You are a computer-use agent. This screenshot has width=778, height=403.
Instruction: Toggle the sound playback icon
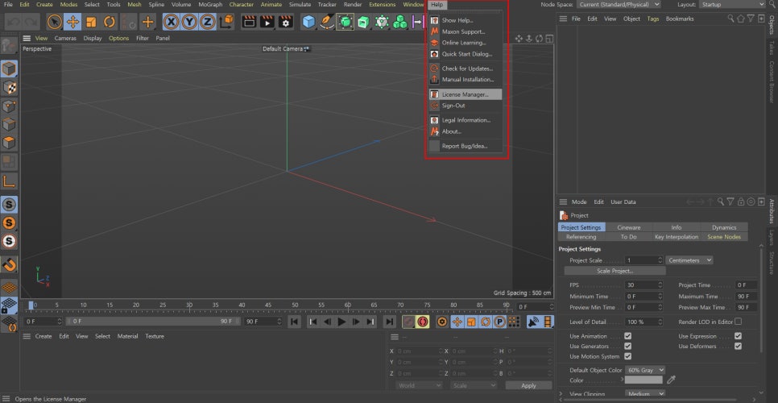tap(533, 322)
